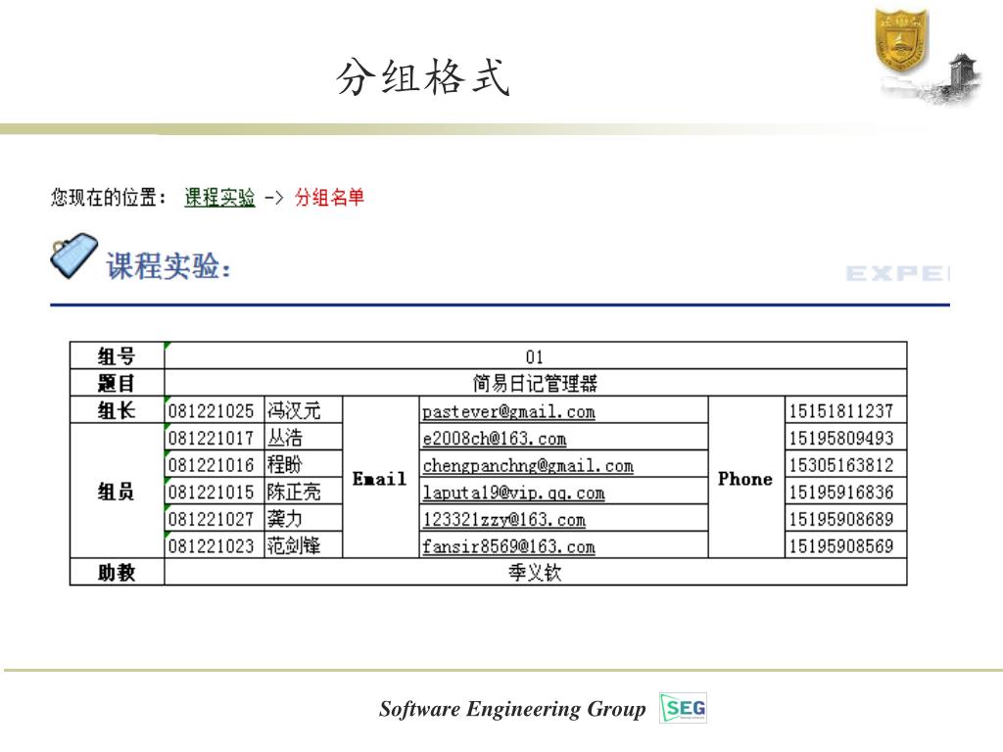Click phone number 15151811237
Viewport: 1003px width, 752px height.
point(840,410)
